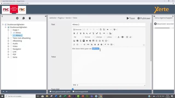The image size is (175, 98).
Task: Justify the text alignment
Action: pos(101,45)
